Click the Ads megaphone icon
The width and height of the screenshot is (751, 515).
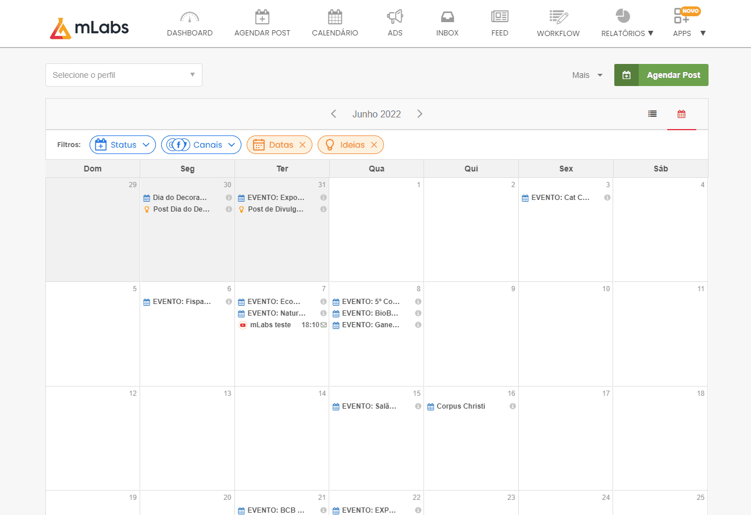coord(395,17)
